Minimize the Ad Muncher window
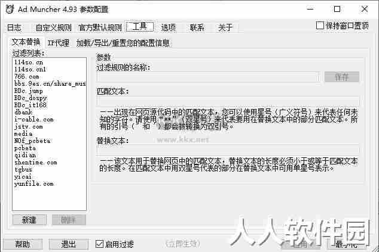Viewport: 379px width, 252px height. (x=310, y=9)
